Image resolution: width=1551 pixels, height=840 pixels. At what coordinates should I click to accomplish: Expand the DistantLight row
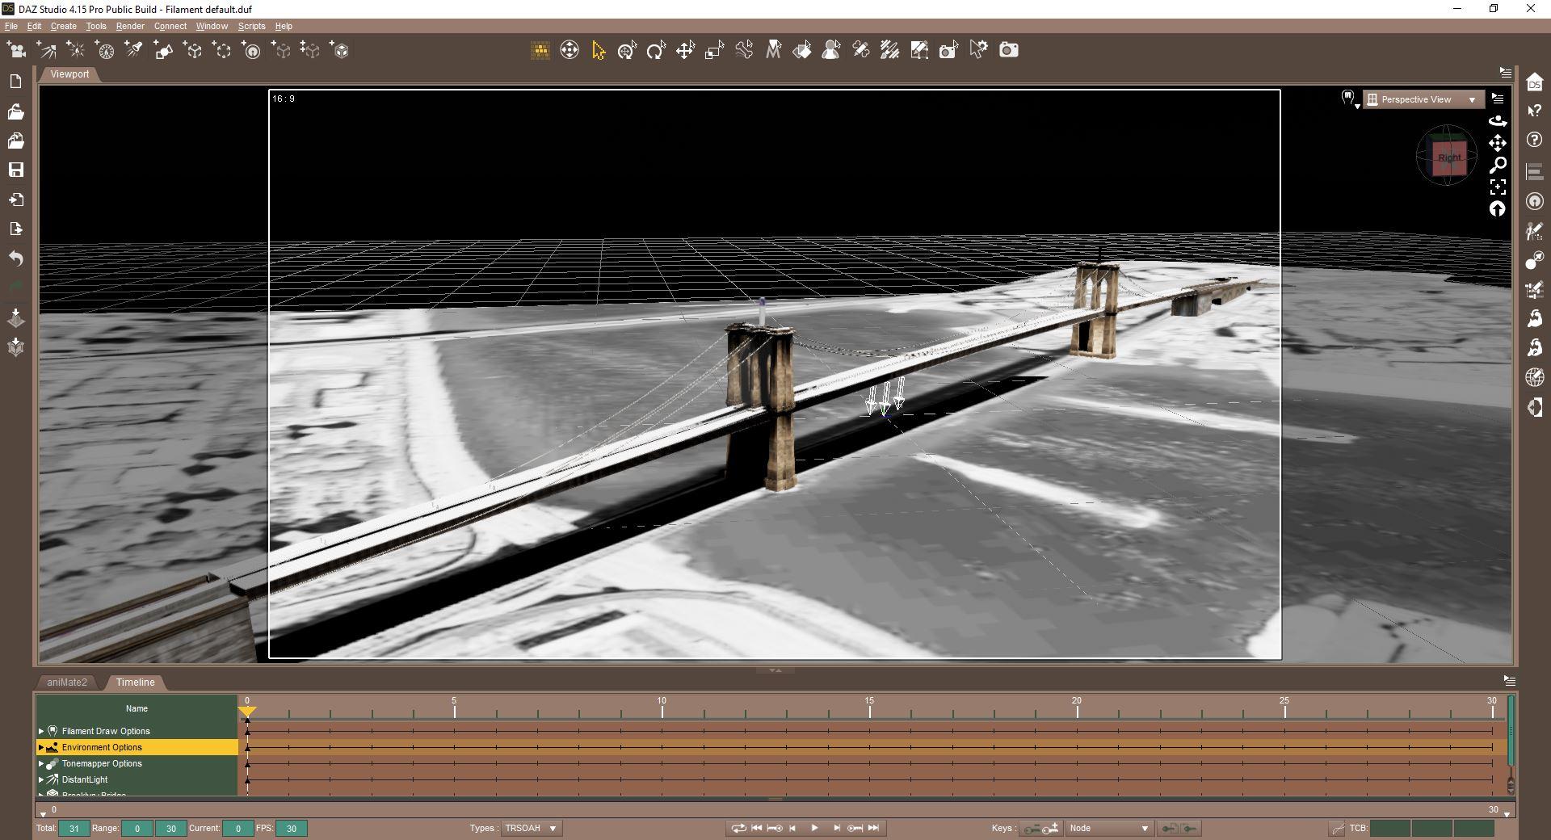(x=41, y=779)
